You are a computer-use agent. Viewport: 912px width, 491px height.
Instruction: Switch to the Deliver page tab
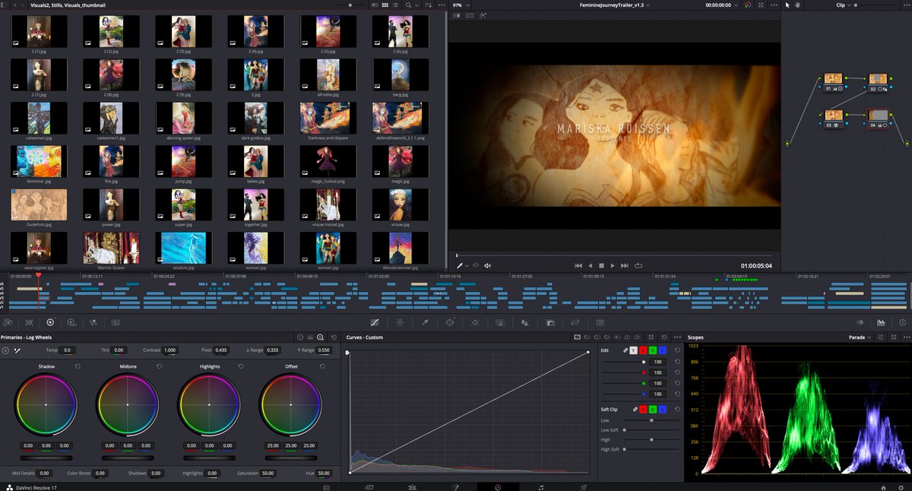coord(584,486)
